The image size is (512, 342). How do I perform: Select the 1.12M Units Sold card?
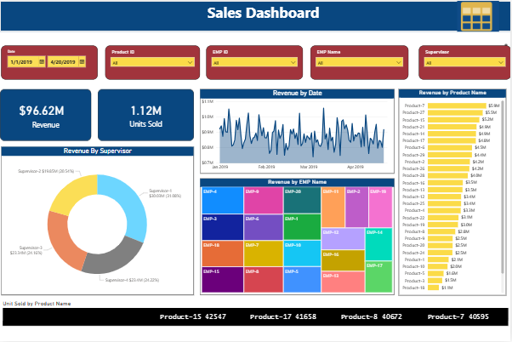coord(145,115)
